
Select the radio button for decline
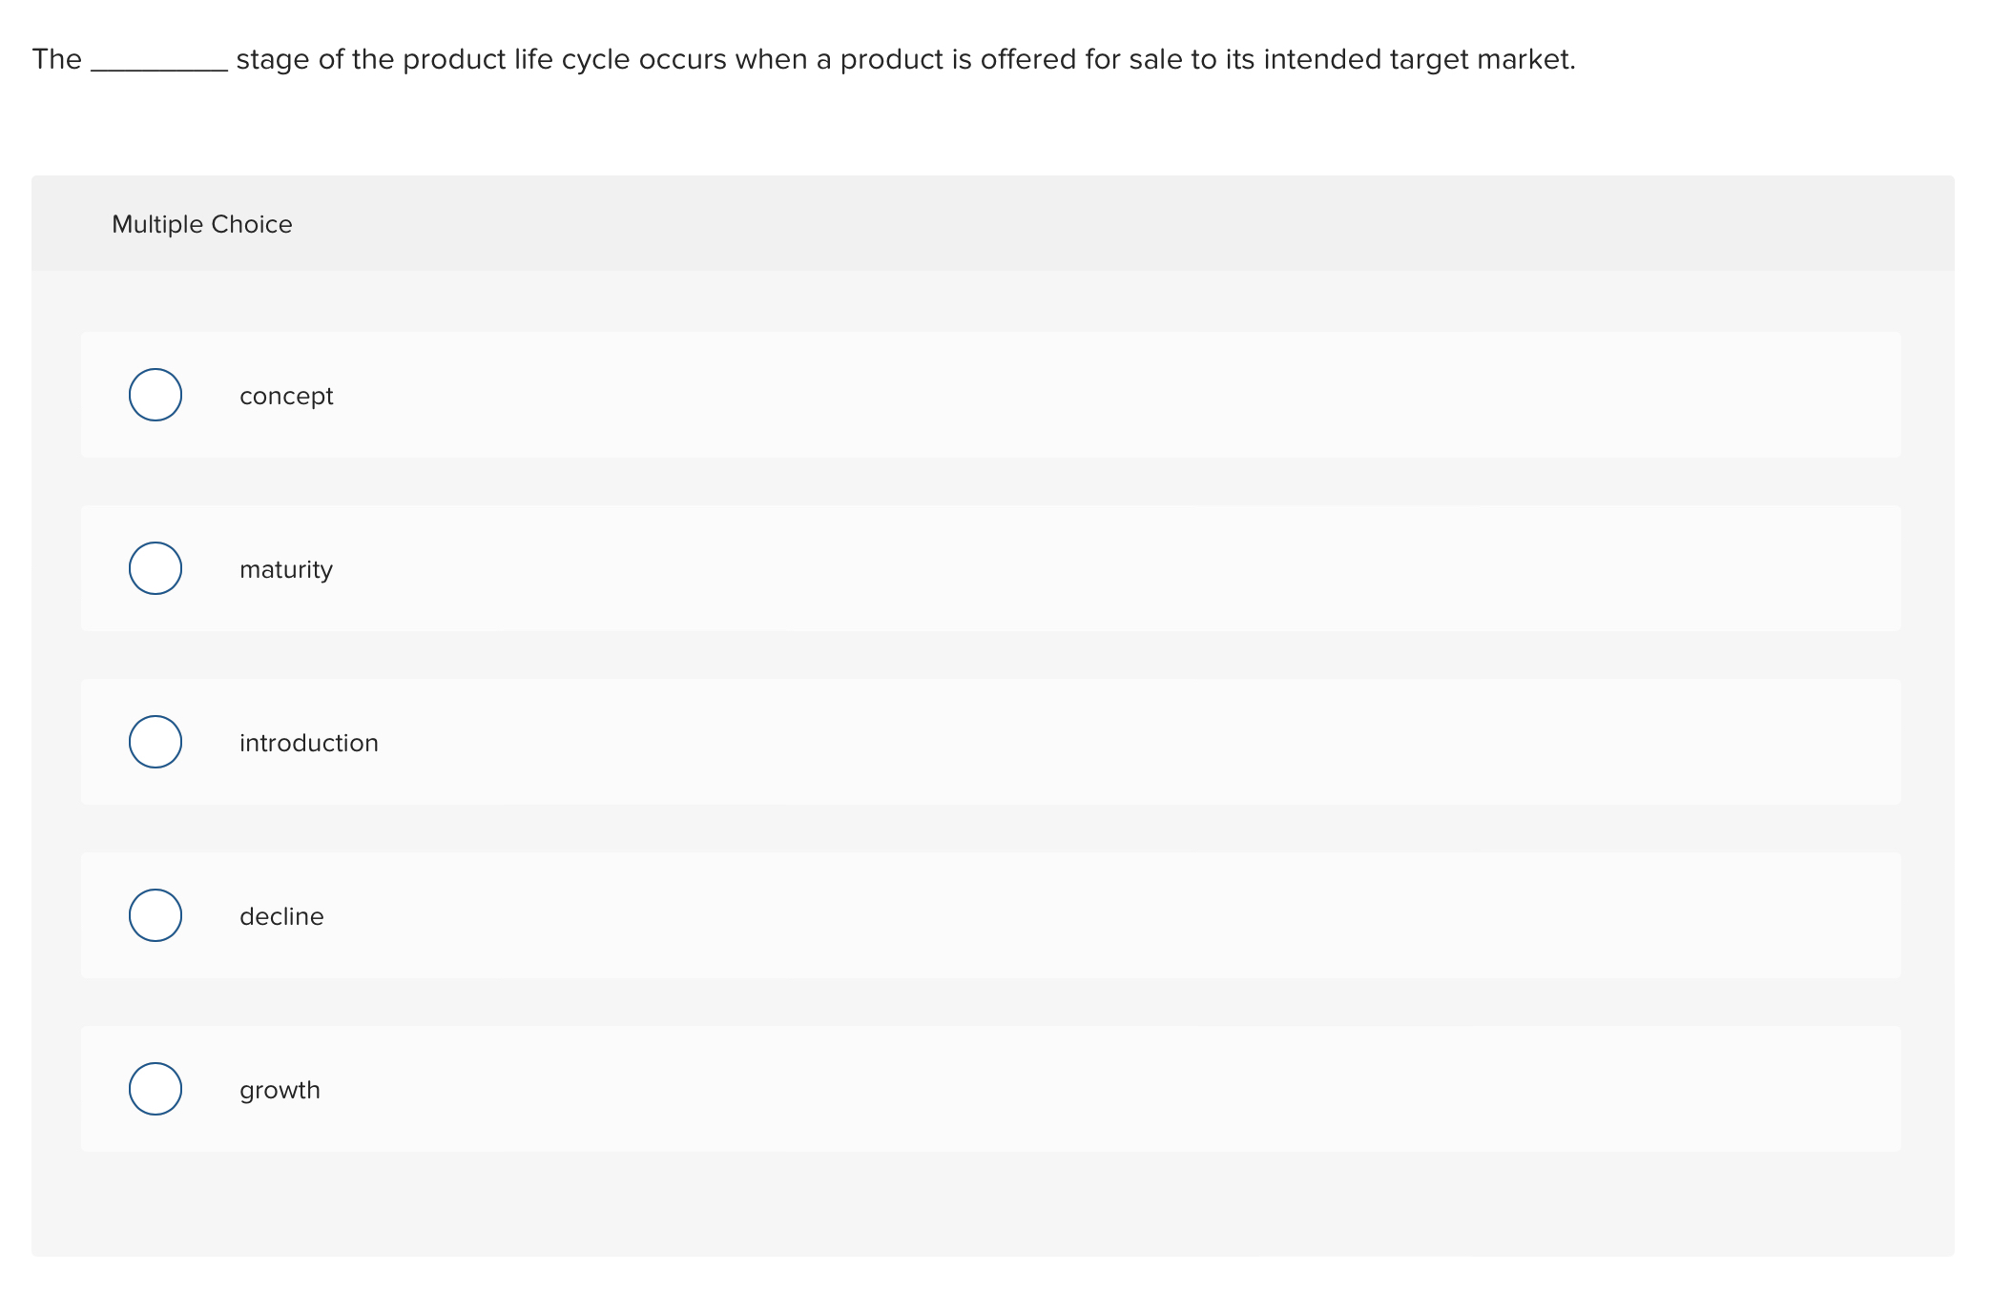click(155, 915)
